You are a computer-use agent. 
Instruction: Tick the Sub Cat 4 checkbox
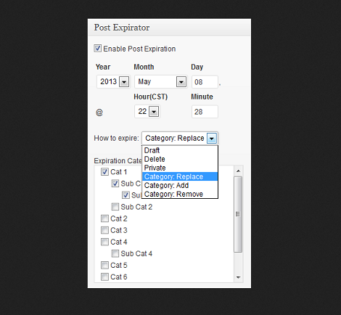115,253
